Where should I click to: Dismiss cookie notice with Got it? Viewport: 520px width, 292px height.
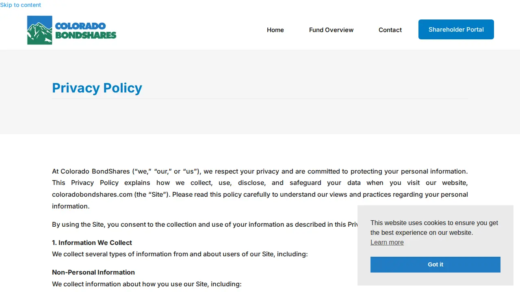pyautogui.click(x=435, y=264)
